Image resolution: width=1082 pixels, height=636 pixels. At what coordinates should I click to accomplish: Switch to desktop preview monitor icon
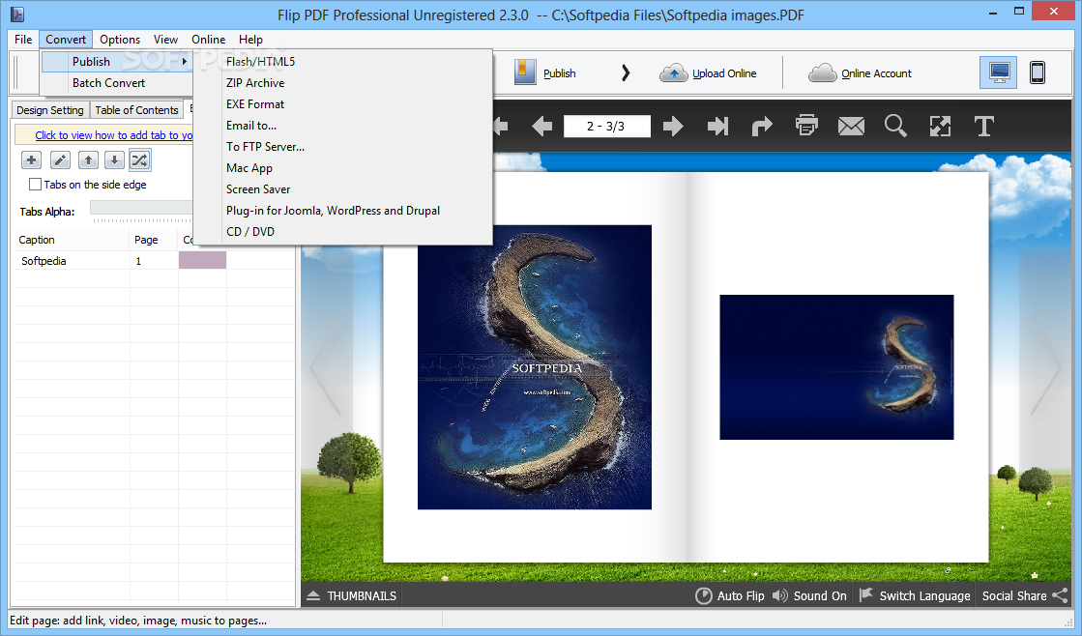click(x=999, y=72)
